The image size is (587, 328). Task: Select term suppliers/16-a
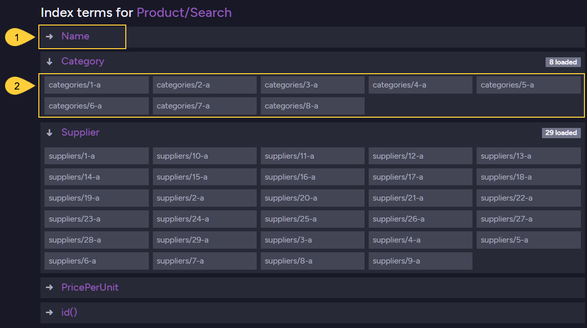pyautogui.click(x=312, y=177)
